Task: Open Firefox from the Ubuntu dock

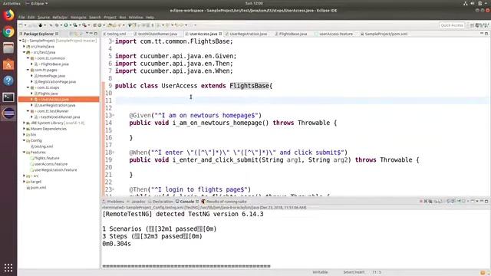Action: pos(8,15)
